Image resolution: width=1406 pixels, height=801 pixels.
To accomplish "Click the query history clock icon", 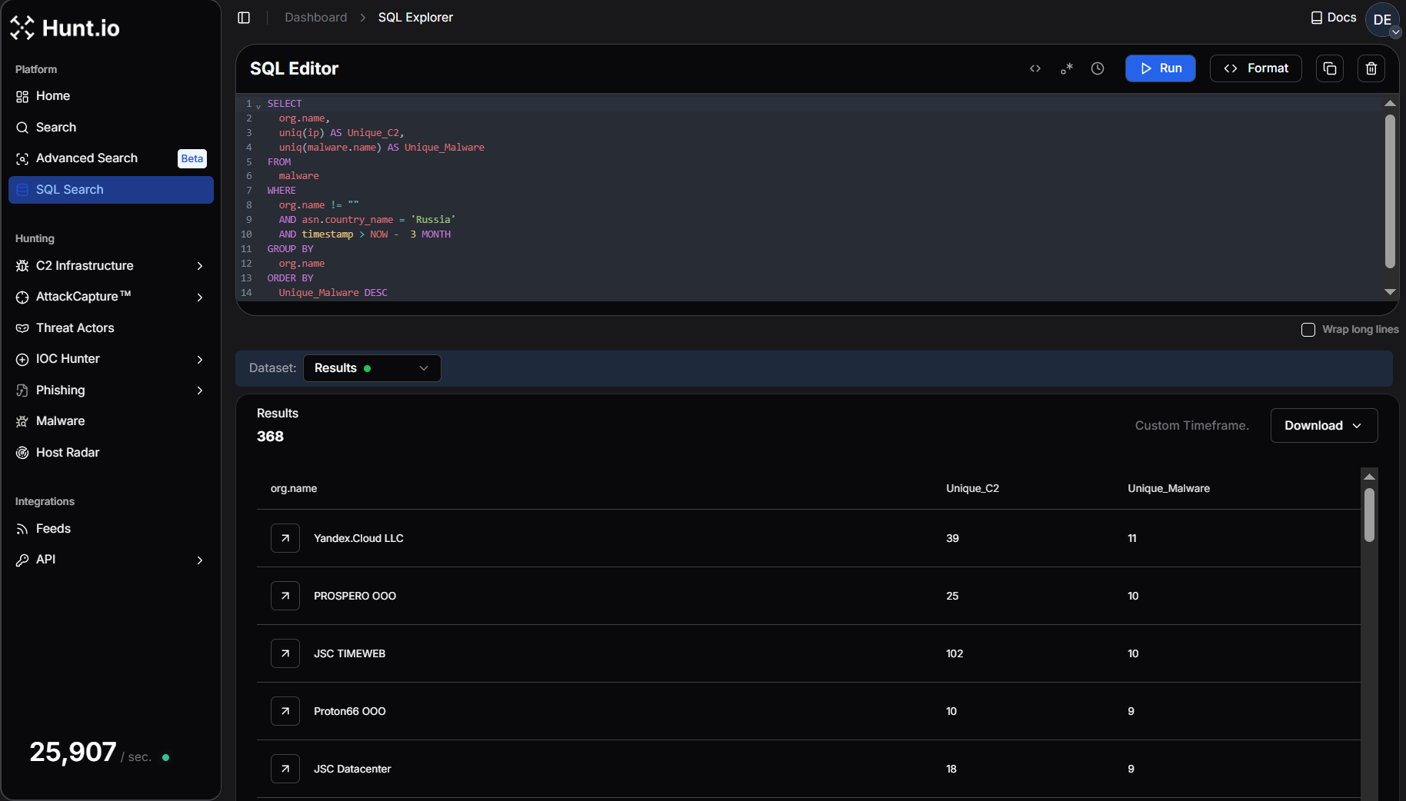I will tap(1098, 68).
